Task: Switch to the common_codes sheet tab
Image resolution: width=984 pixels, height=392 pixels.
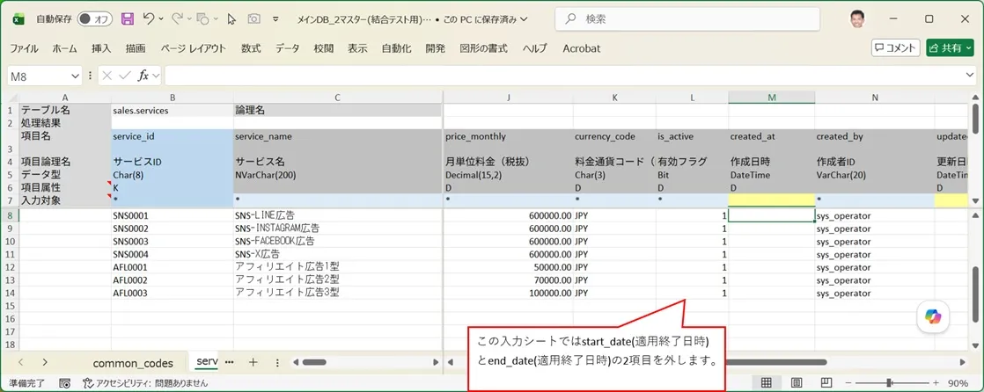Action: click(x=133, y=363)
